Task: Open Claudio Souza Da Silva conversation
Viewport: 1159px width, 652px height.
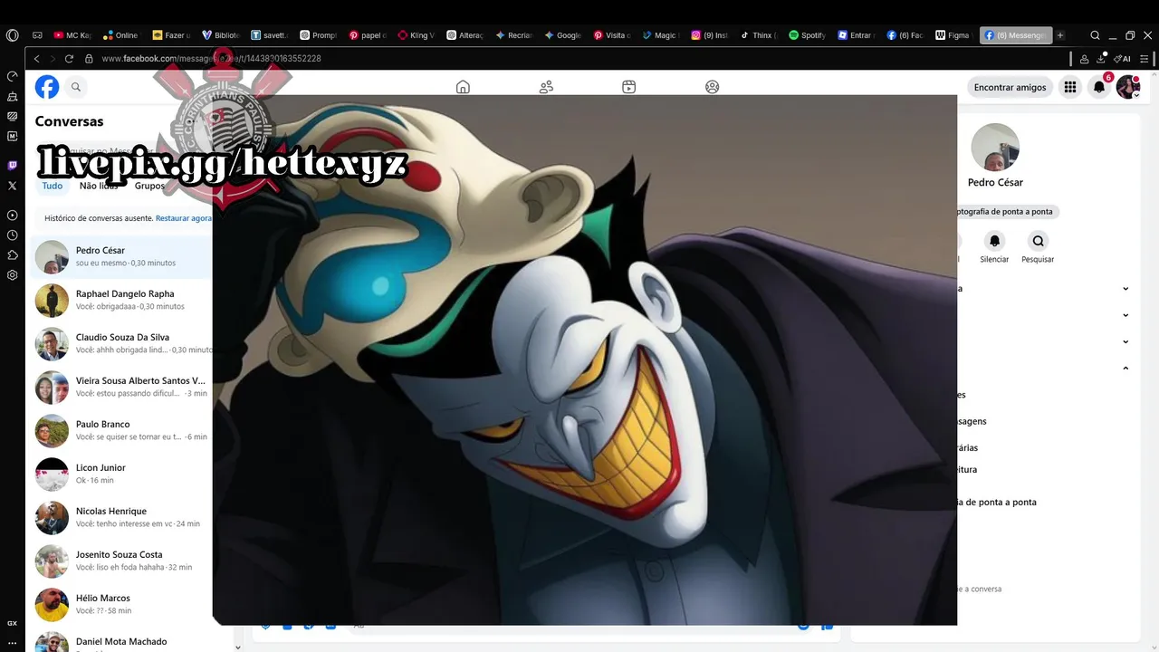Action: tap(122, 343)
